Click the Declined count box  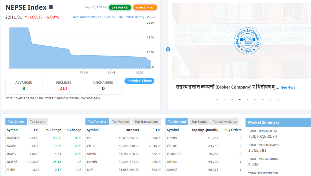(x=64, y=86)
